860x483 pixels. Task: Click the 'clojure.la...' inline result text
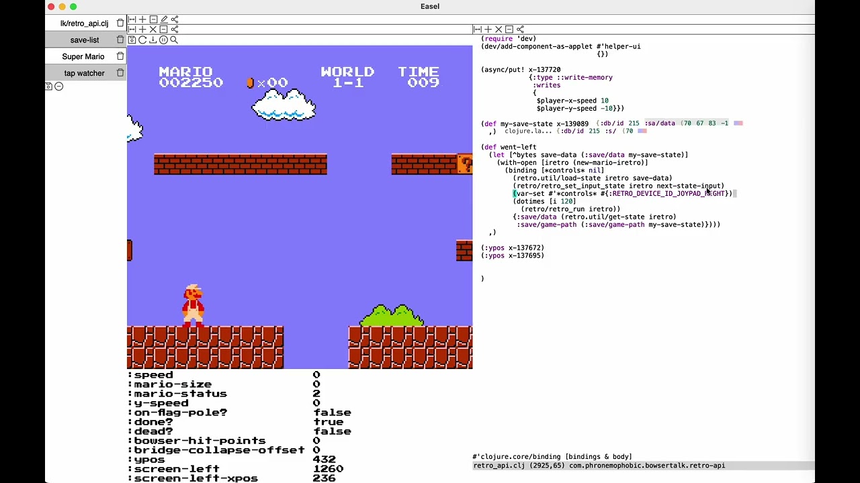click(528, 131)
